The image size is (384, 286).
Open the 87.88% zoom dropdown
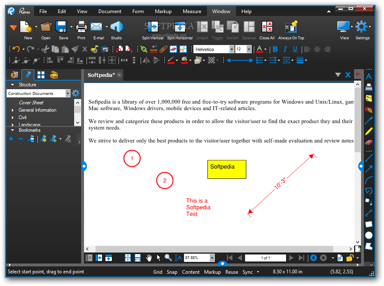click(212, 258)
